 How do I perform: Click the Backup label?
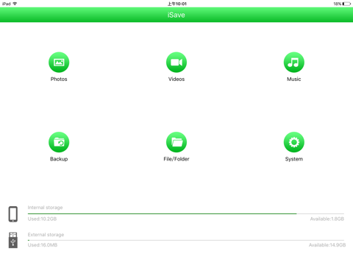[x=59, y=159]
